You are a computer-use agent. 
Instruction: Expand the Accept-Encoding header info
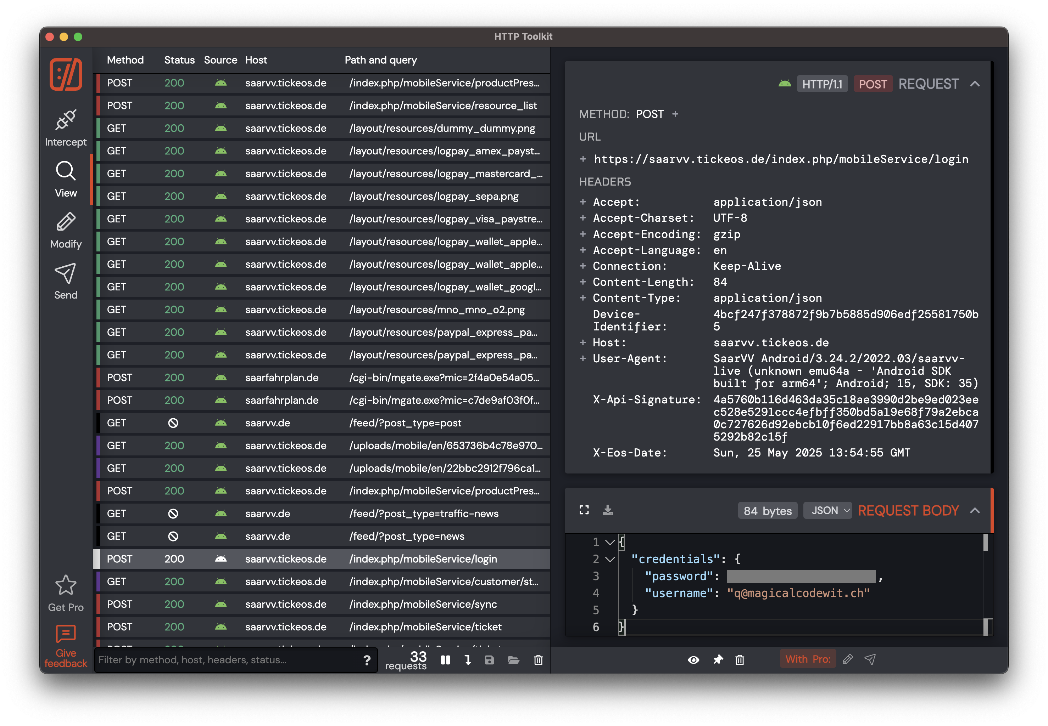point(583,234)
